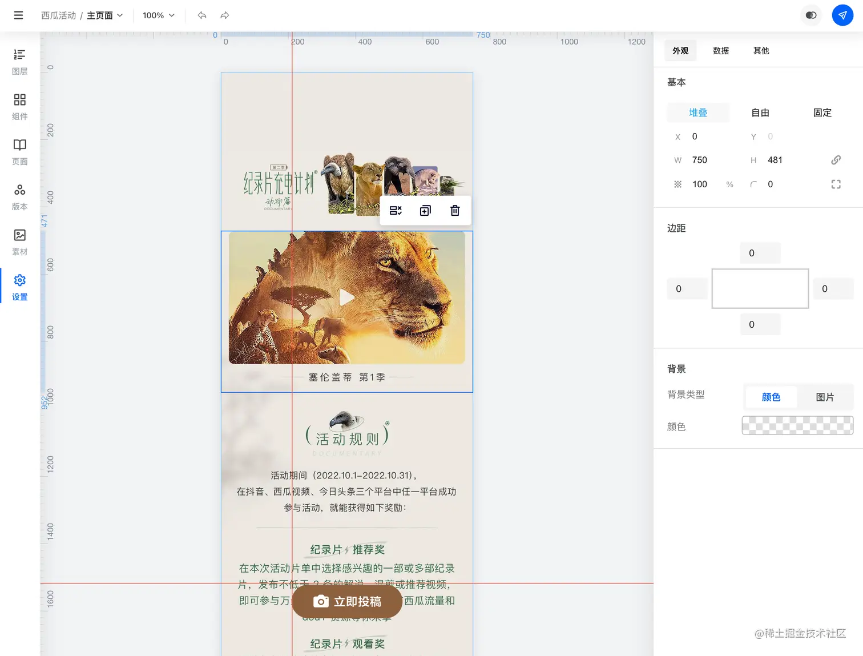863x656 pixels.
Task: Toggle the width-height link lock icon
Action: click(836, 160)
